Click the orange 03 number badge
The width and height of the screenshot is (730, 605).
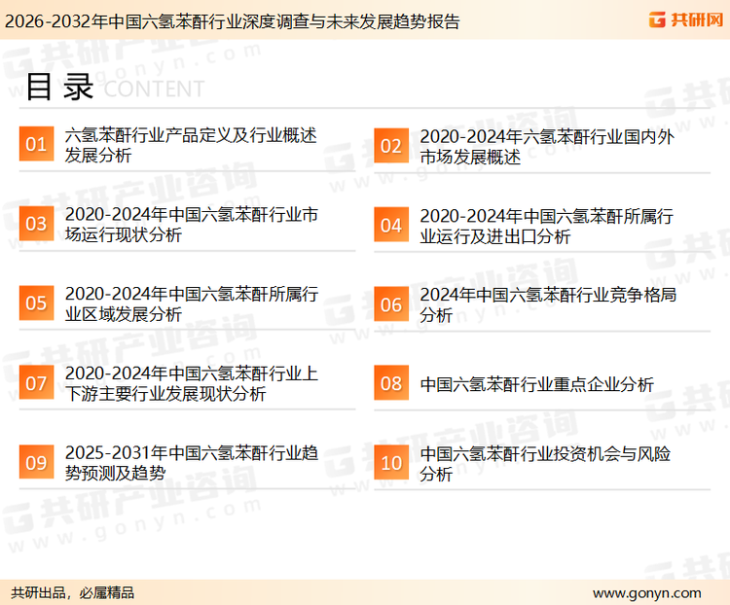36,224
